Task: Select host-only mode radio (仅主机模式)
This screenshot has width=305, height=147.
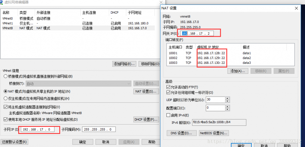Action: point(6,98)
